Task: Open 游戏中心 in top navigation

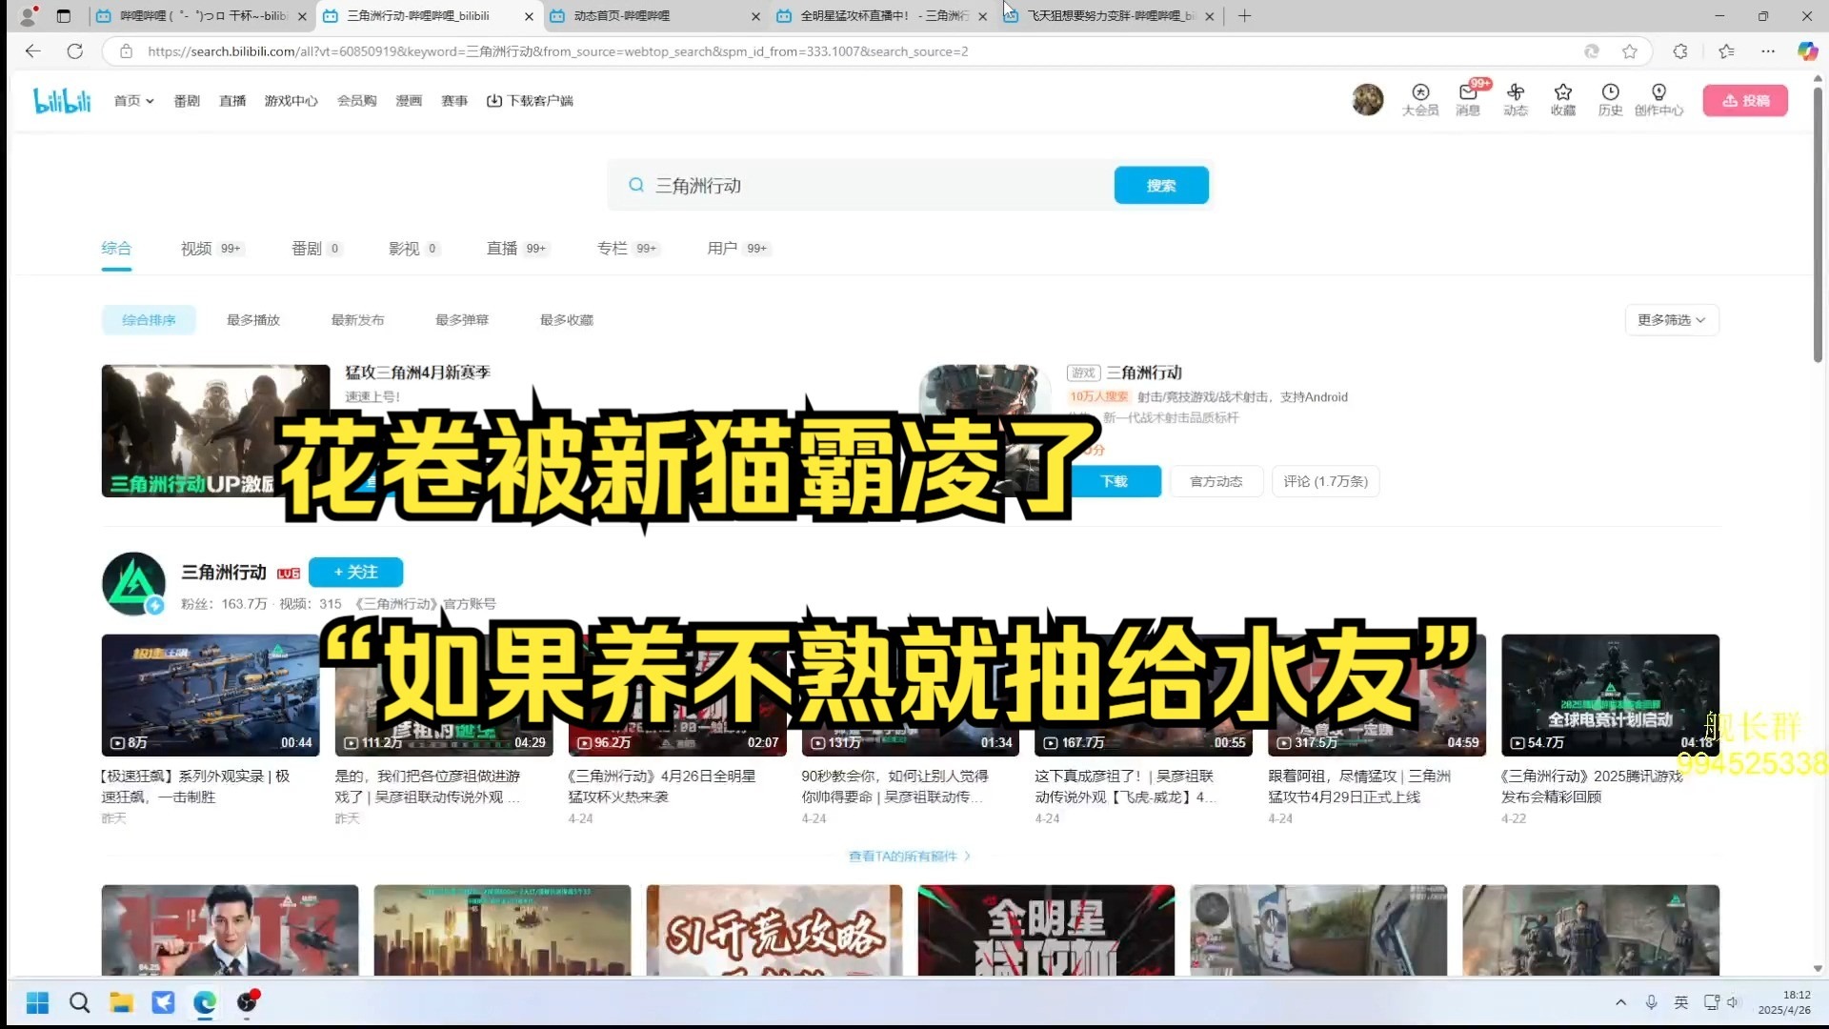Action: (x=291, y=101)
